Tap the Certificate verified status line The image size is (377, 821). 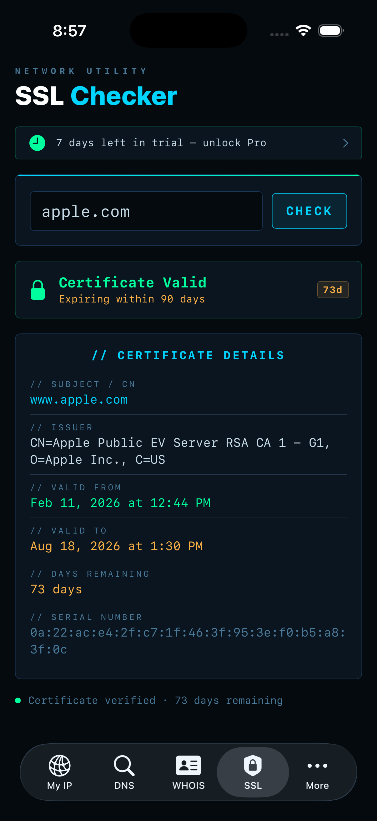pos(156,700)
